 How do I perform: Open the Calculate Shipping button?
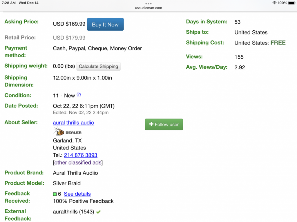point(98,66)
